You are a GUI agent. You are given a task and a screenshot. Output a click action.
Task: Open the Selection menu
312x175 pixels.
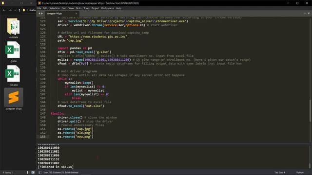pyautogui.click(x=55, y=8)
